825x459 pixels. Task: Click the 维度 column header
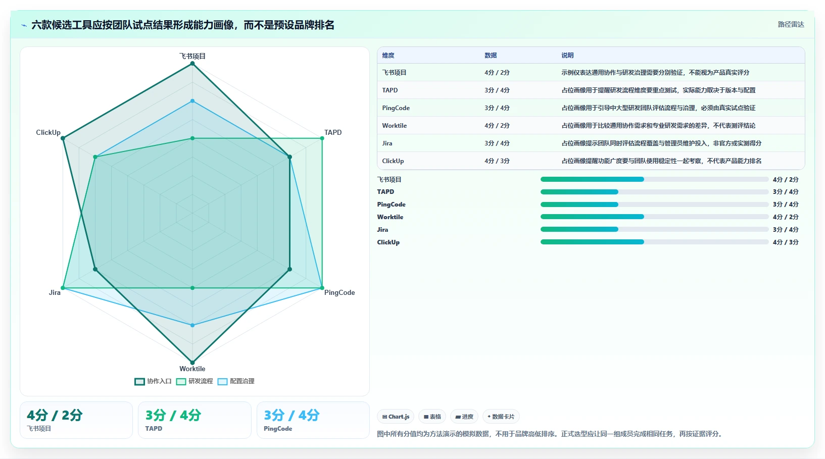[x=388, y=56]
